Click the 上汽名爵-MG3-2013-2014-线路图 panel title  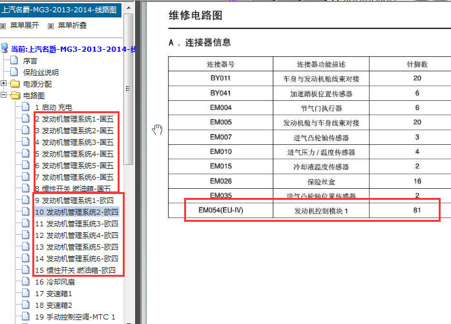59,10
